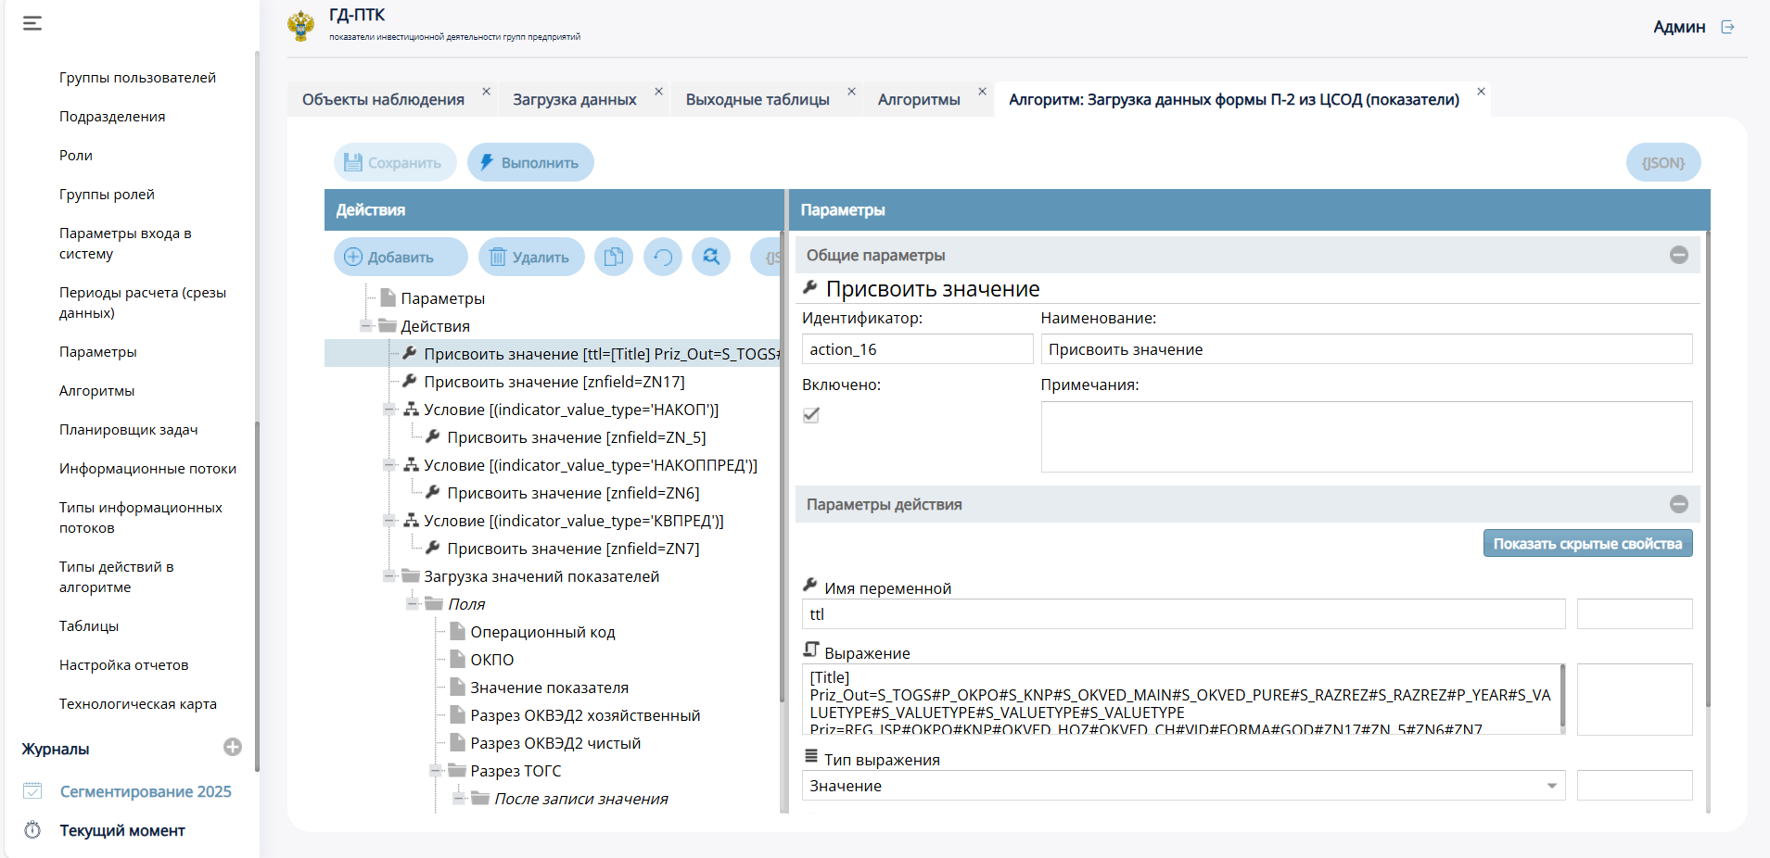The image size is (1770, 858).
Task: Collapse Загрузка значений показателей node
Action: coord(389,575)
